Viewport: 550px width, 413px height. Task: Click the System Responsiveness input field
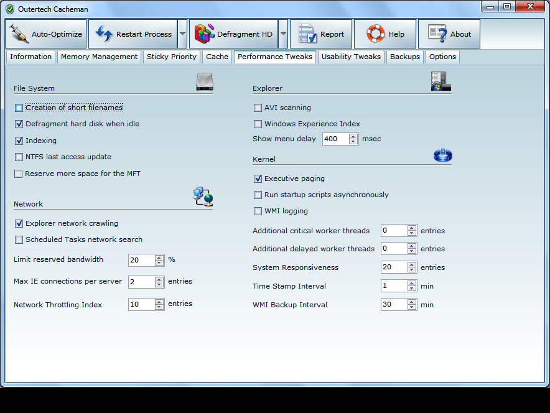point(394,267)
